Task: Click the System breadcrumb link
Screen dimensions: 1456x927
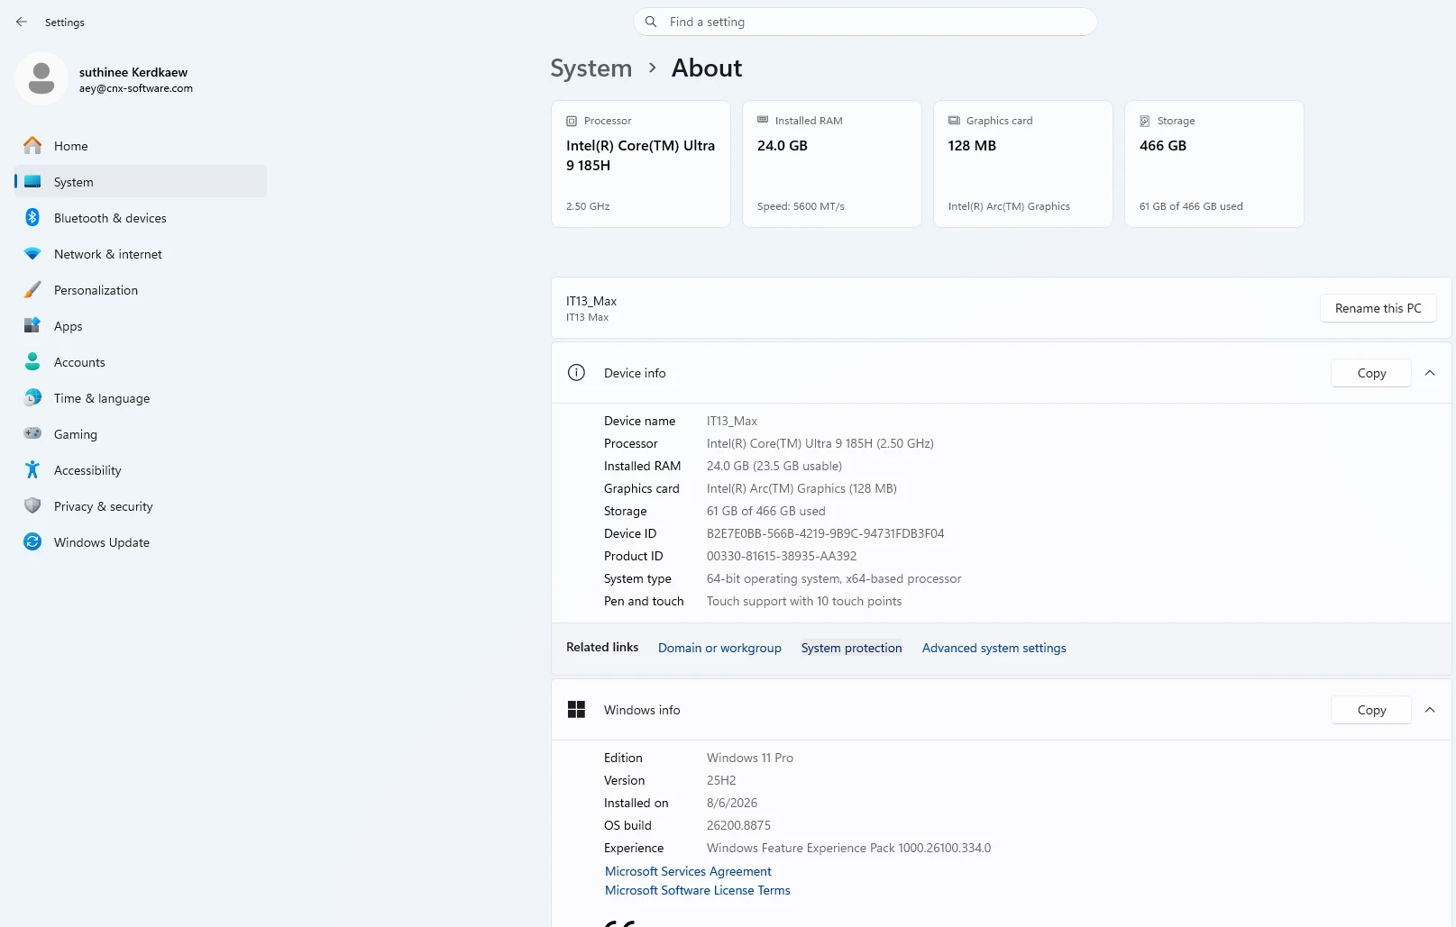Action: click(x=591, y=68)
